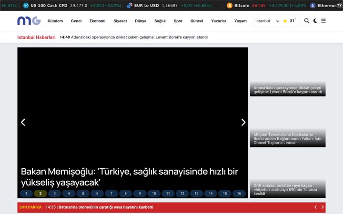Click EUR to USD rate 1,16687
The width and height of the screenshot is (343, 214).
tap(170, 5)
